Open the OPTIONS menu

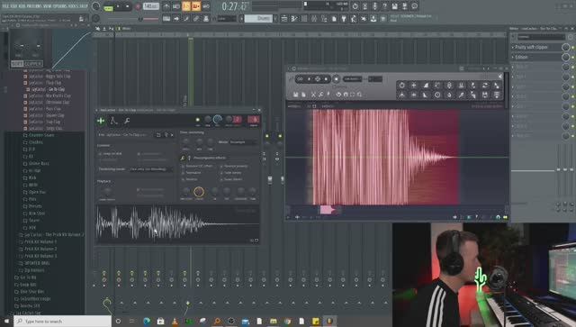coord(60,6)
